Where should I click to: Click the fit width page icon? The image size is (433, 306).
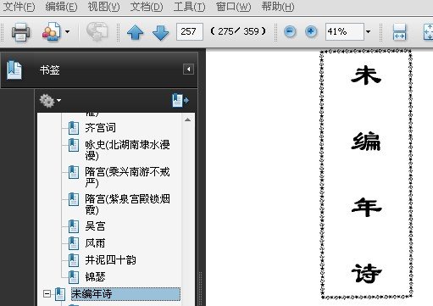tap(399, 32)
